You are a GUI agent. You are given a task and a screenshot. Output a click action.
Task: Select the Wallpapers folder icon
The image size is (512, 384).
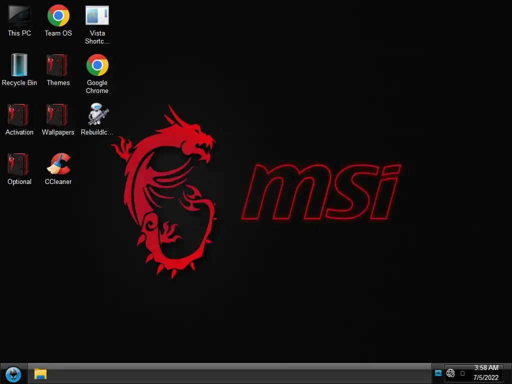tap(58, 119)
